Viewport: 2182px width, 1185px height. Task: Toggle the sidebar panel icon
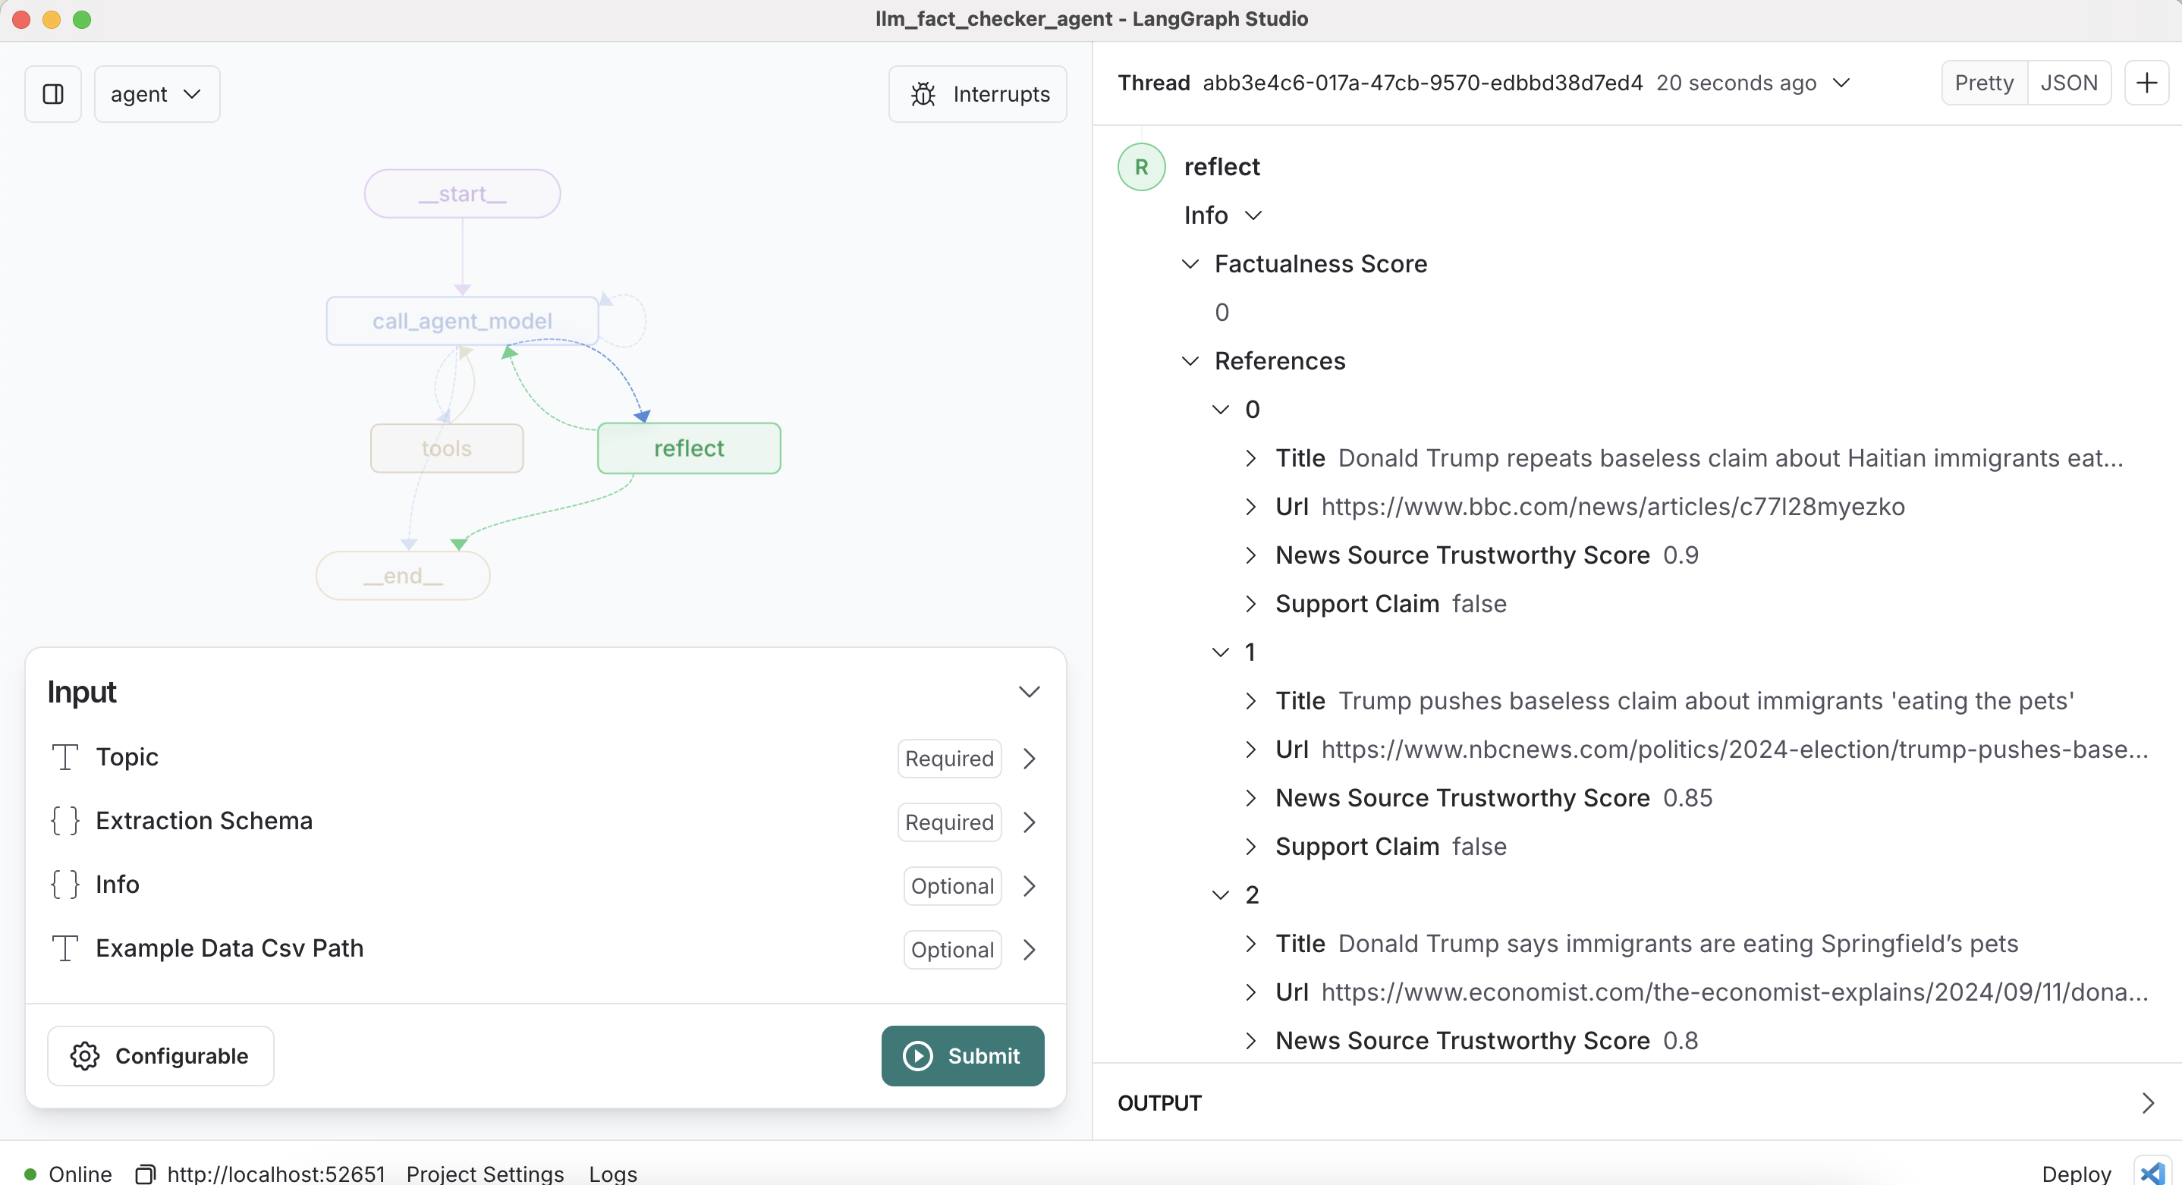[x=52, y=94]
